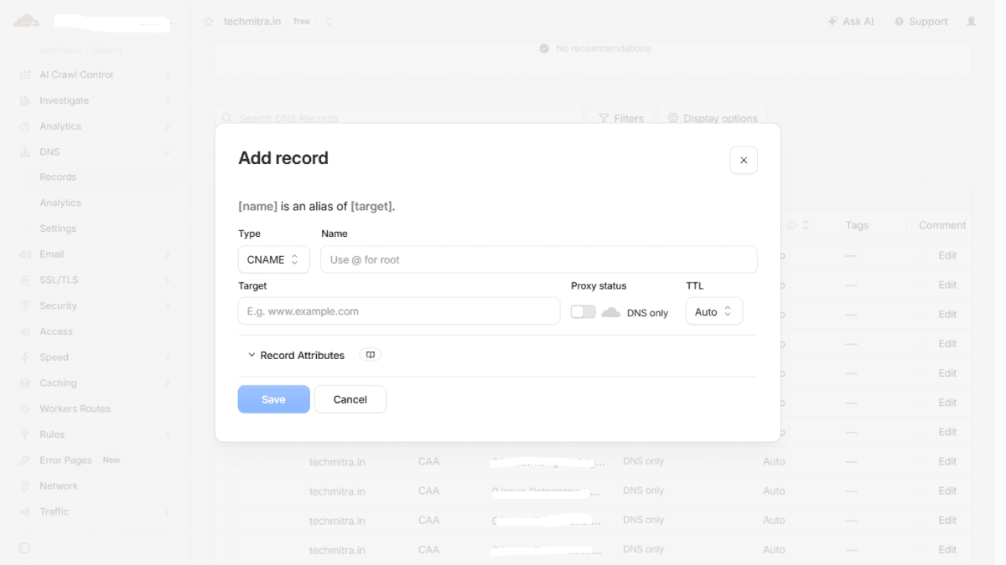Star the techmitra.in domain
This screenshot has width=1006, height=565.
(209, 22)
